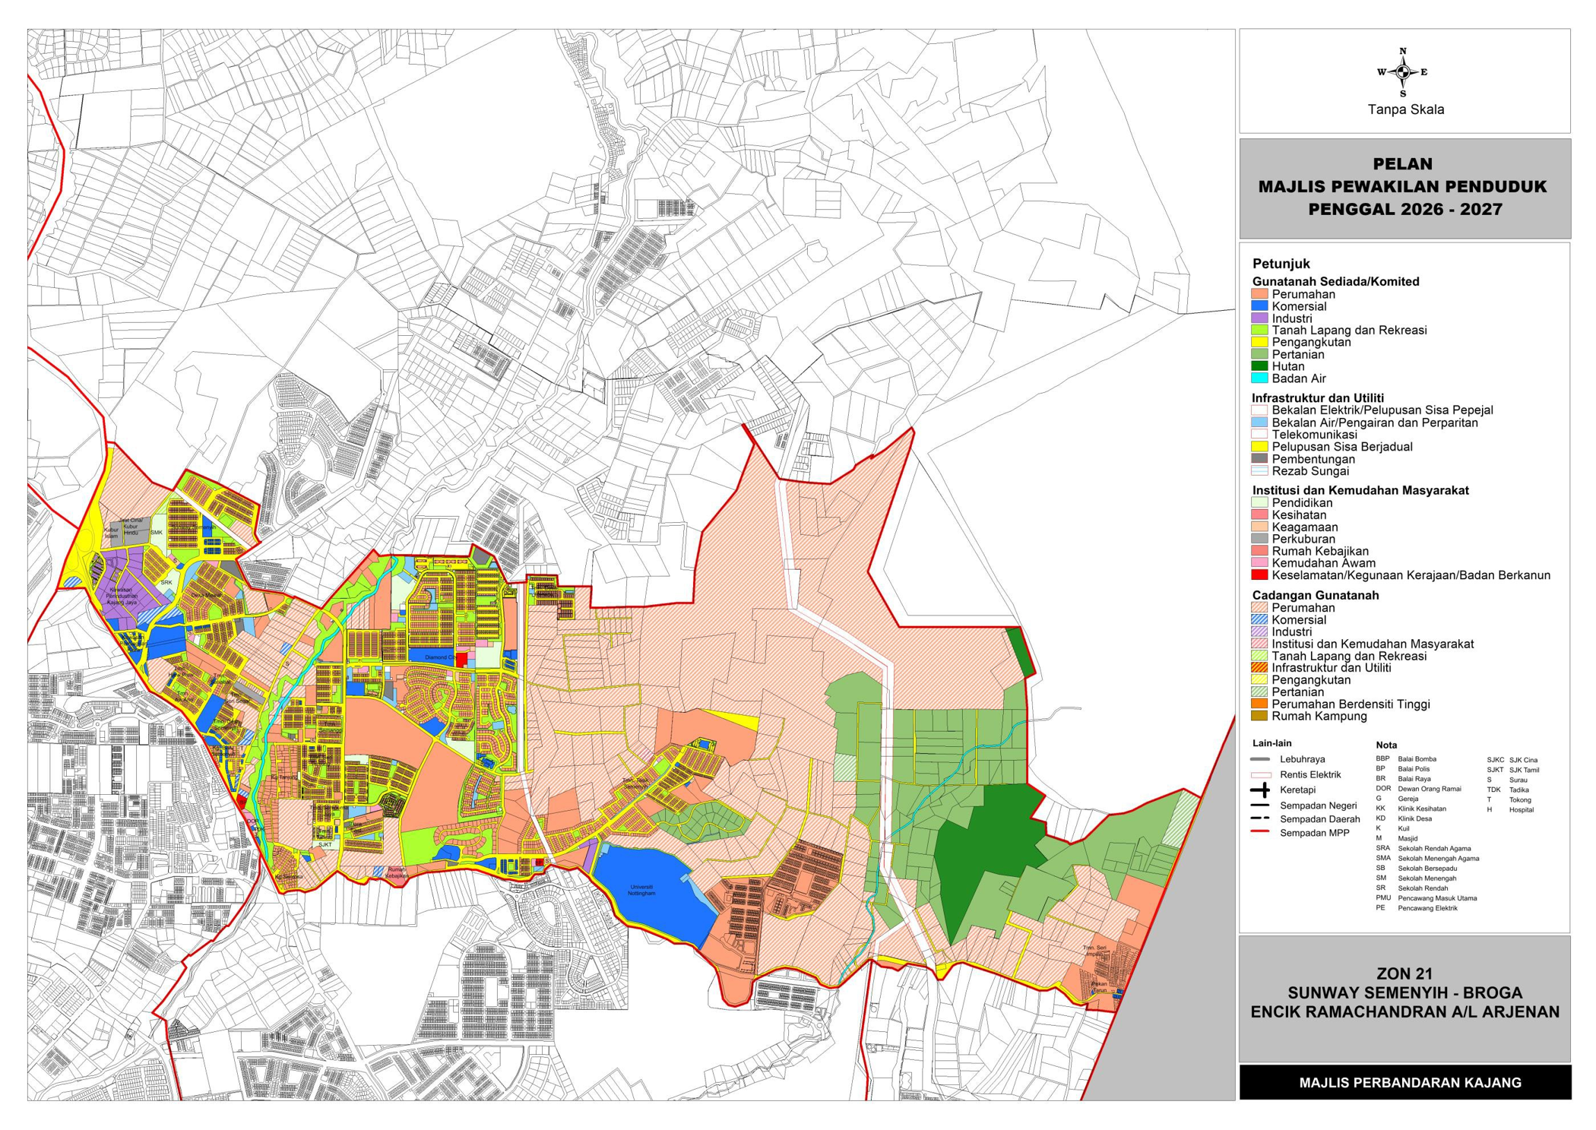
Task: Click the grey Lebuhraya line symbol
Action: point(1260,759)
